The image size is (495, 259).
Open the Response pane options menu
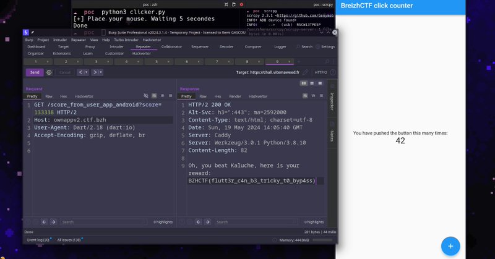(321, 96)
